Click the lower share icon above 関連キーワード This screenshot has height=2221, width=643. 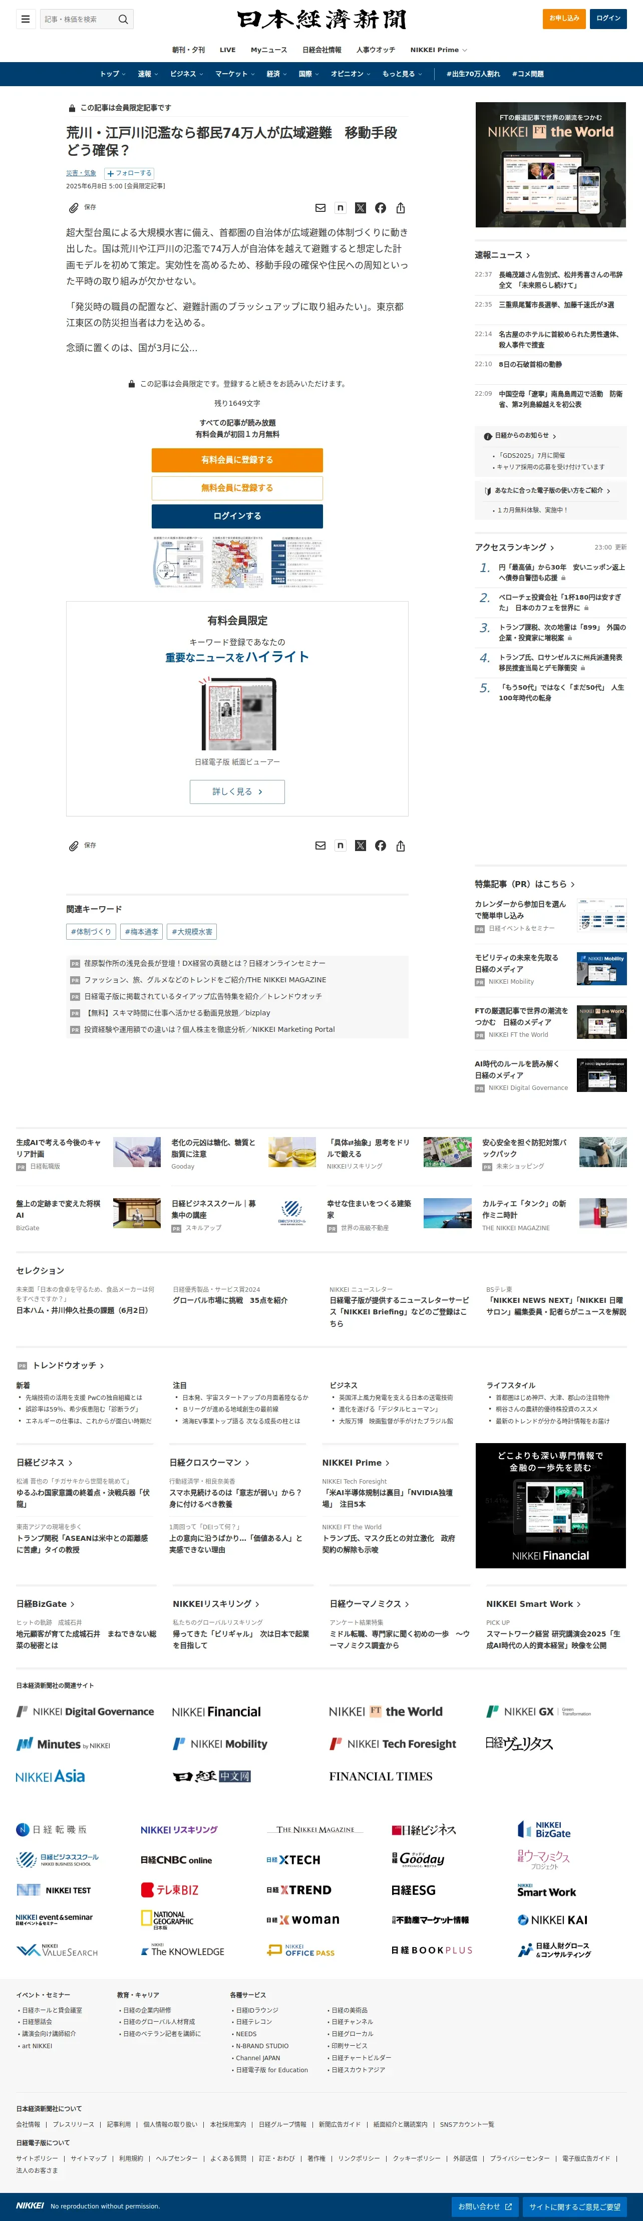(x=401, y=846)
